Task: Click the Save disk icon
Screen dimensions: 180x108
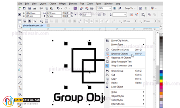Action: (29, 8)
